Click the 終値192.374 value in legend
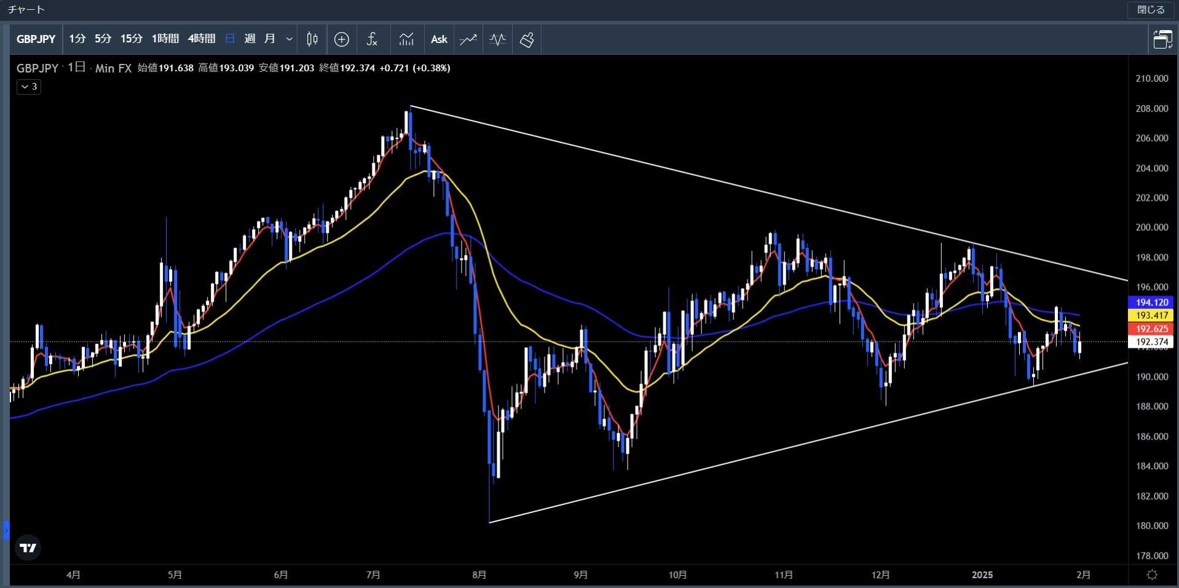 [347, 68]
